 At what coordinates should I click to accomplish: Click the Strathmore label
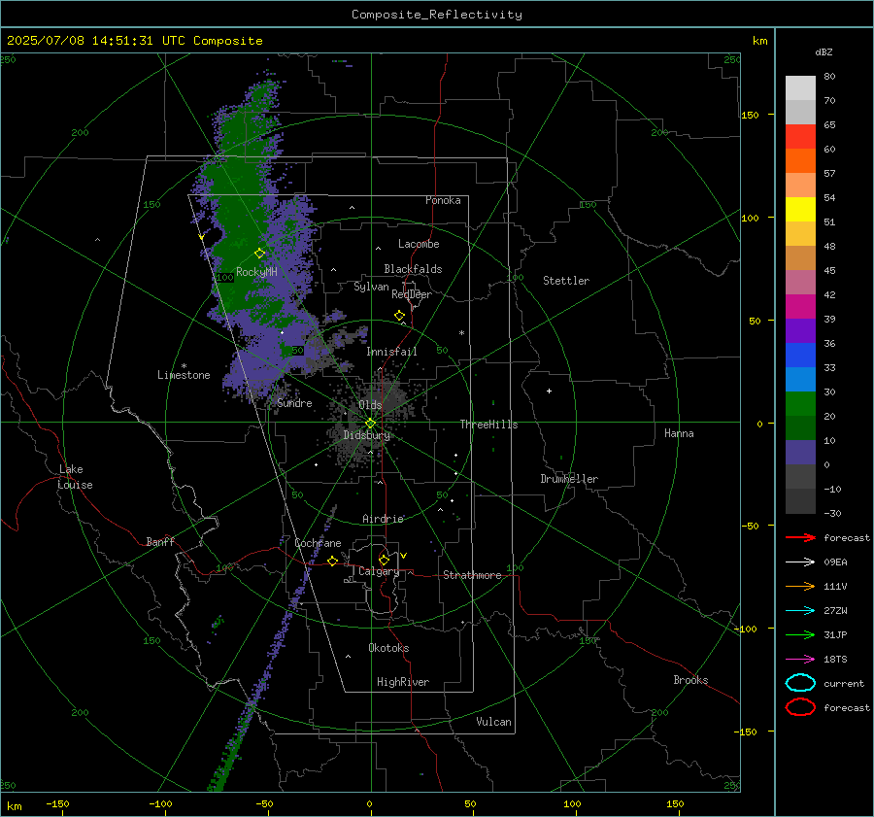472,575
